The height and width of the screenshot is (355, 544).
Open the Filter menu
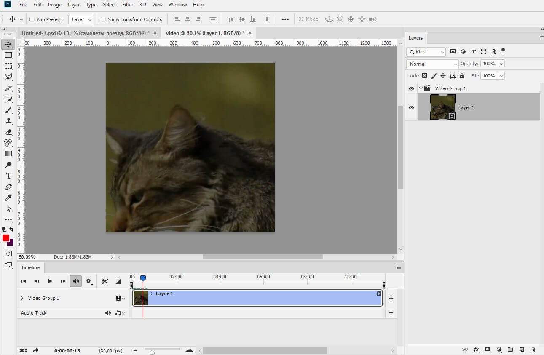pyautogui.click(x=128, y=5)
